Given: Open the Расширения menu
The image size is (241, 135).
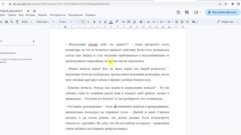Looking at the screenshot, I should click(75, 15).
